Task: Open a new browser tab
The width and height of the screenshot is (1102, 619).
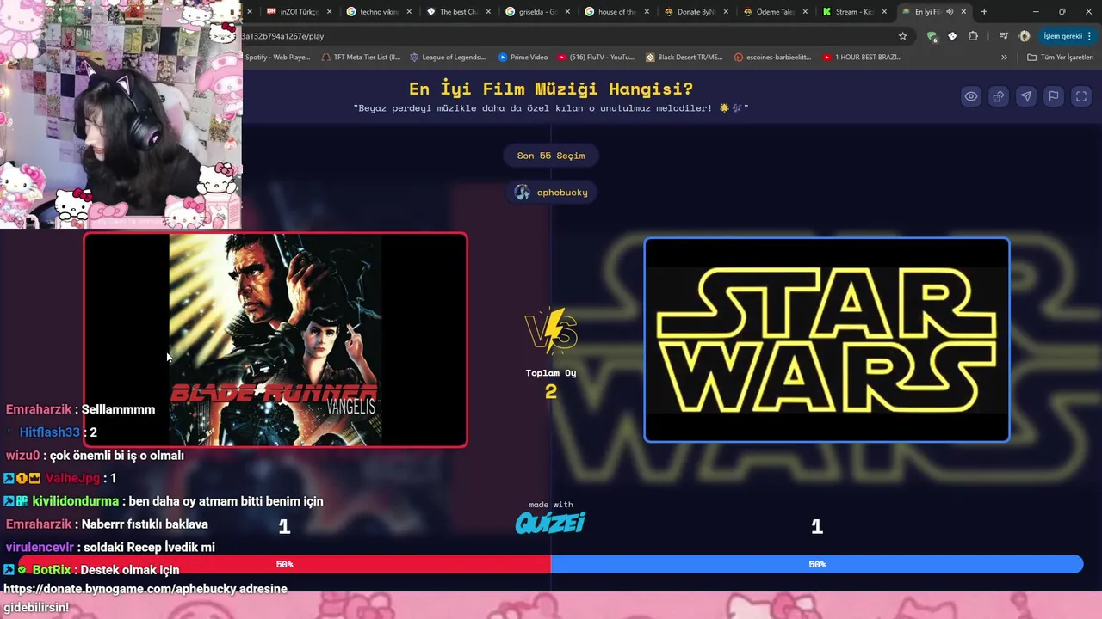Action: (984, 12)
